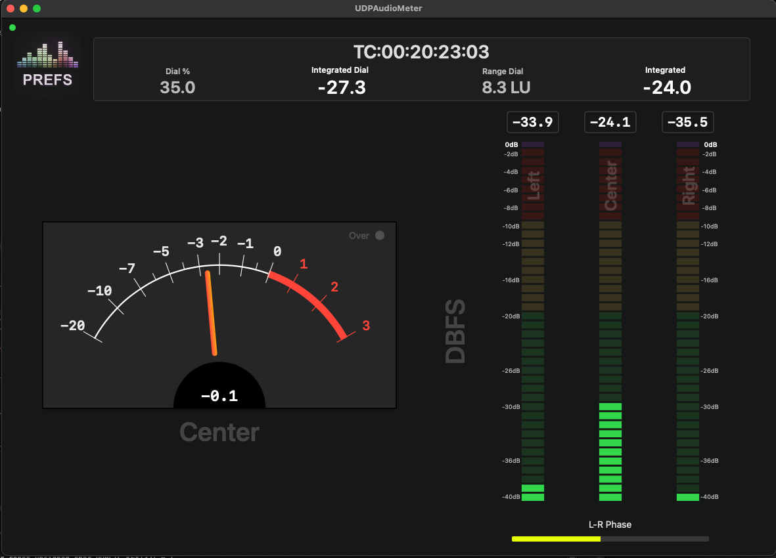Screen dimensions: 776x558
Task: Click the -0.1 dial hub readout
Action: 219,396
